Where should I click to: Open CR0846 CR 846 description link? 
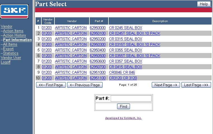pos(122,72)
